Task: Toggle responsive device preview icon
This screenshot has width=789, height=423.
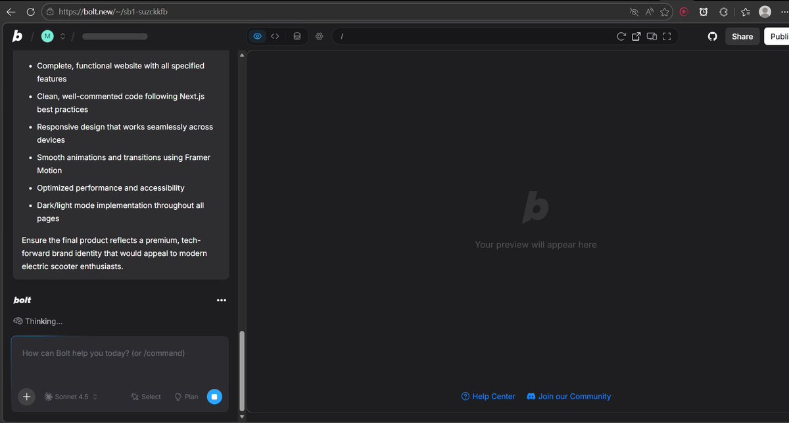Action: coord(652,37)
